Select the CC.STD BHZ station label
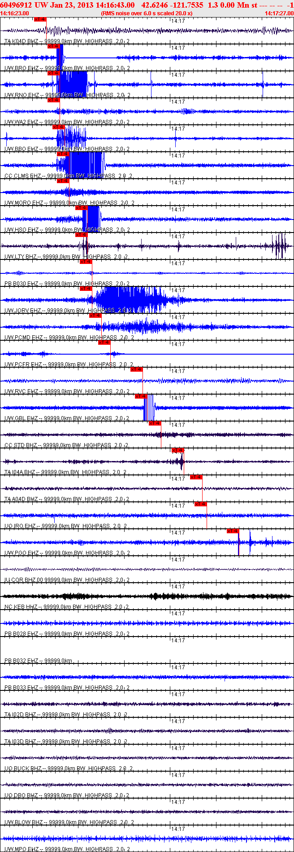 point(20,445)
